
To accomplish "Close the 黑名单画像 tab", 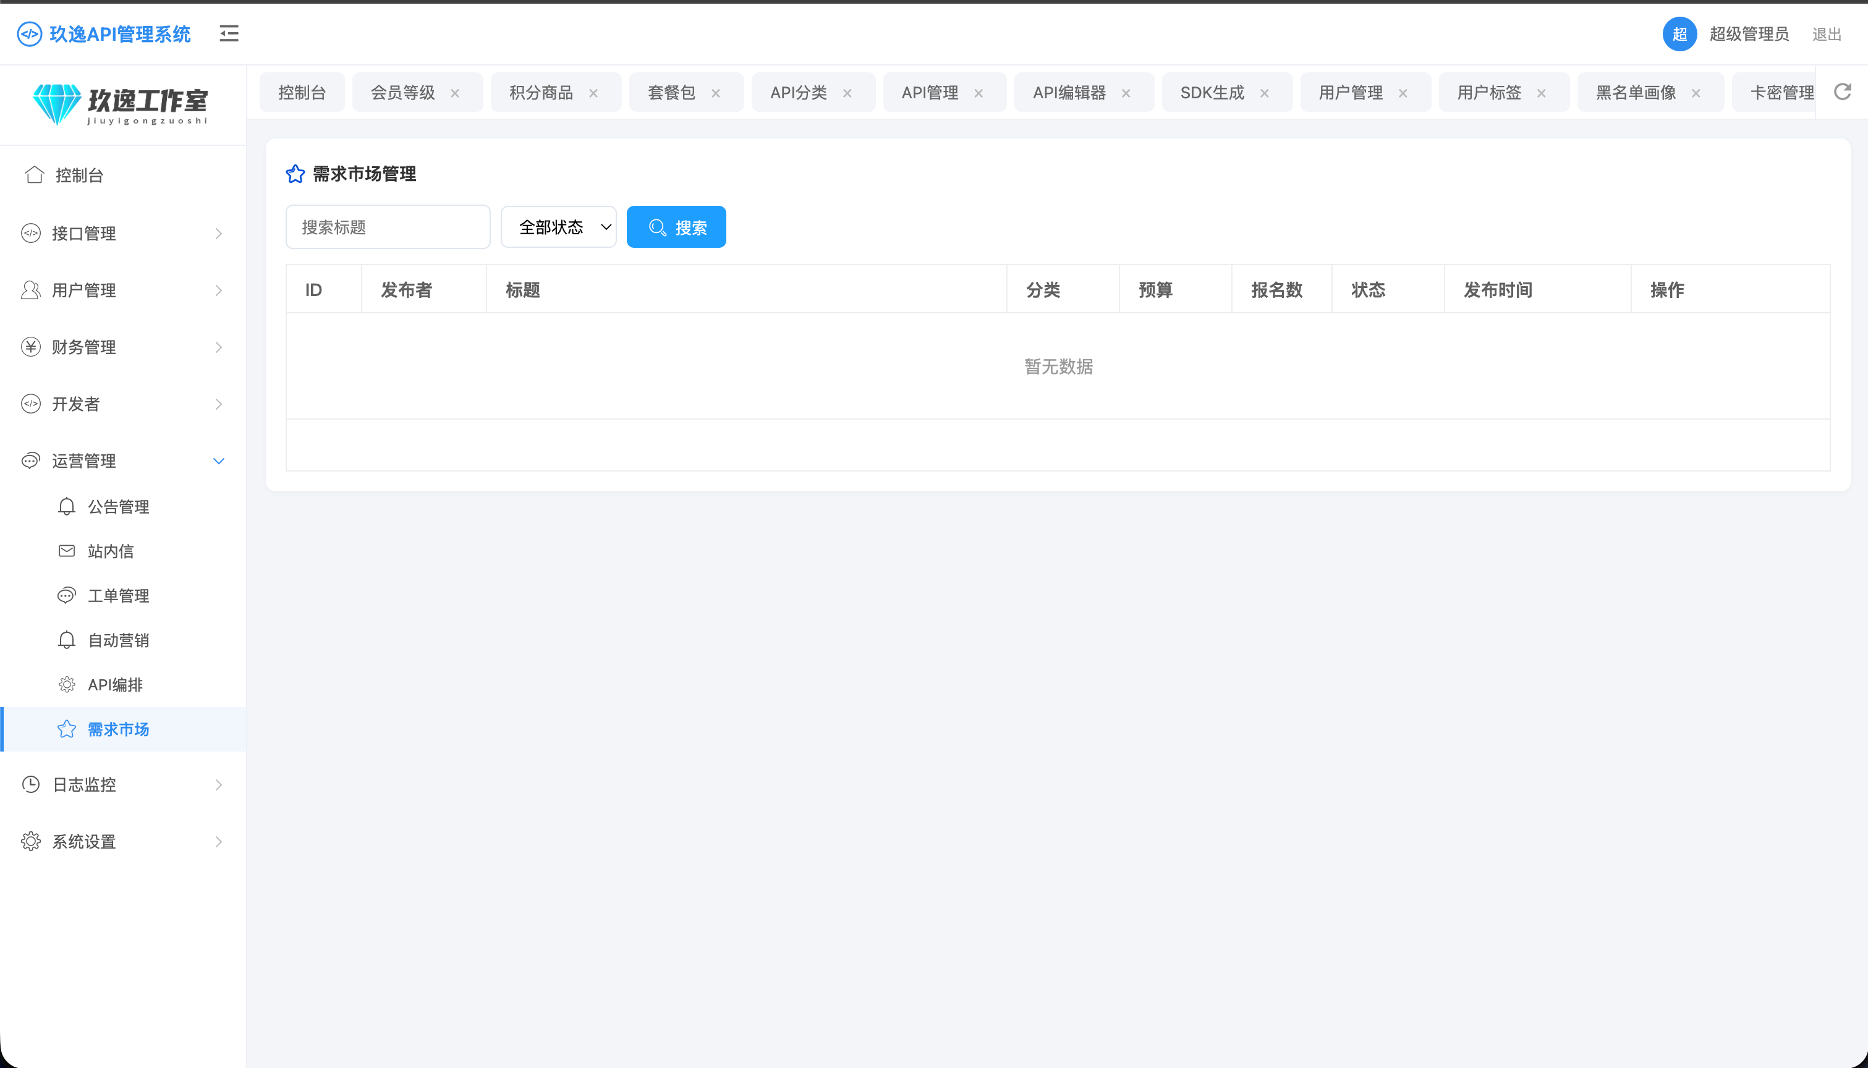I will coord(1696,93).
